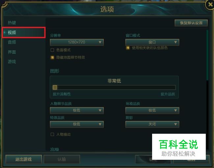Open the 窗口 window mode dropdown

[152, 42]
